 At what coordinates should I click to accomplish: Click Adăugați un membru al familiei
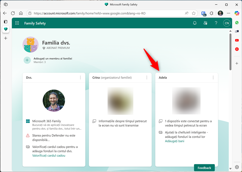click(x=53, y=59)
